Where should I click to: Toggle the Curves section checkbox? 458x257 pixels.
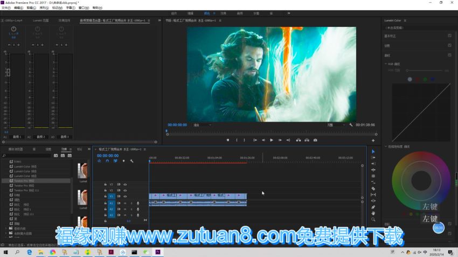pyautogui.click(x=449, y=55)
